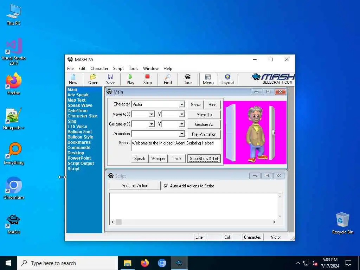Expand the Move to X dropdown
Screen dimensions: 360x270
(x=152, y=114)
